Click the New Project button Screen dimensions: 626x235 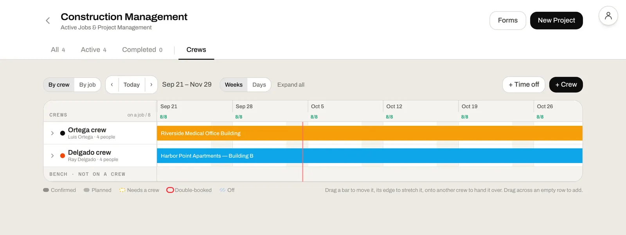556,20
